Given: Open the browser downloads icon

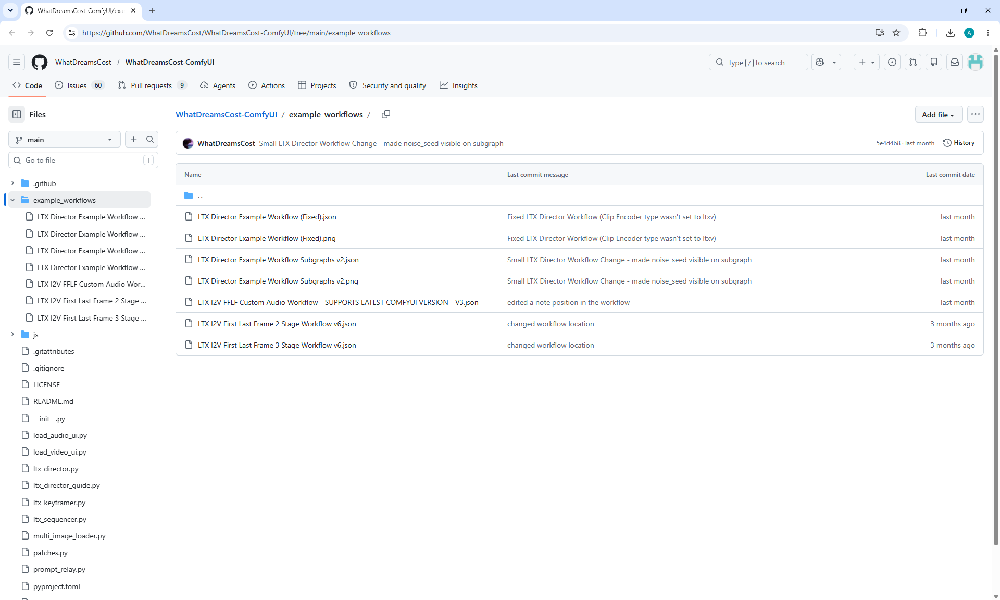Looking at the screenshot, I should point(951,33).
